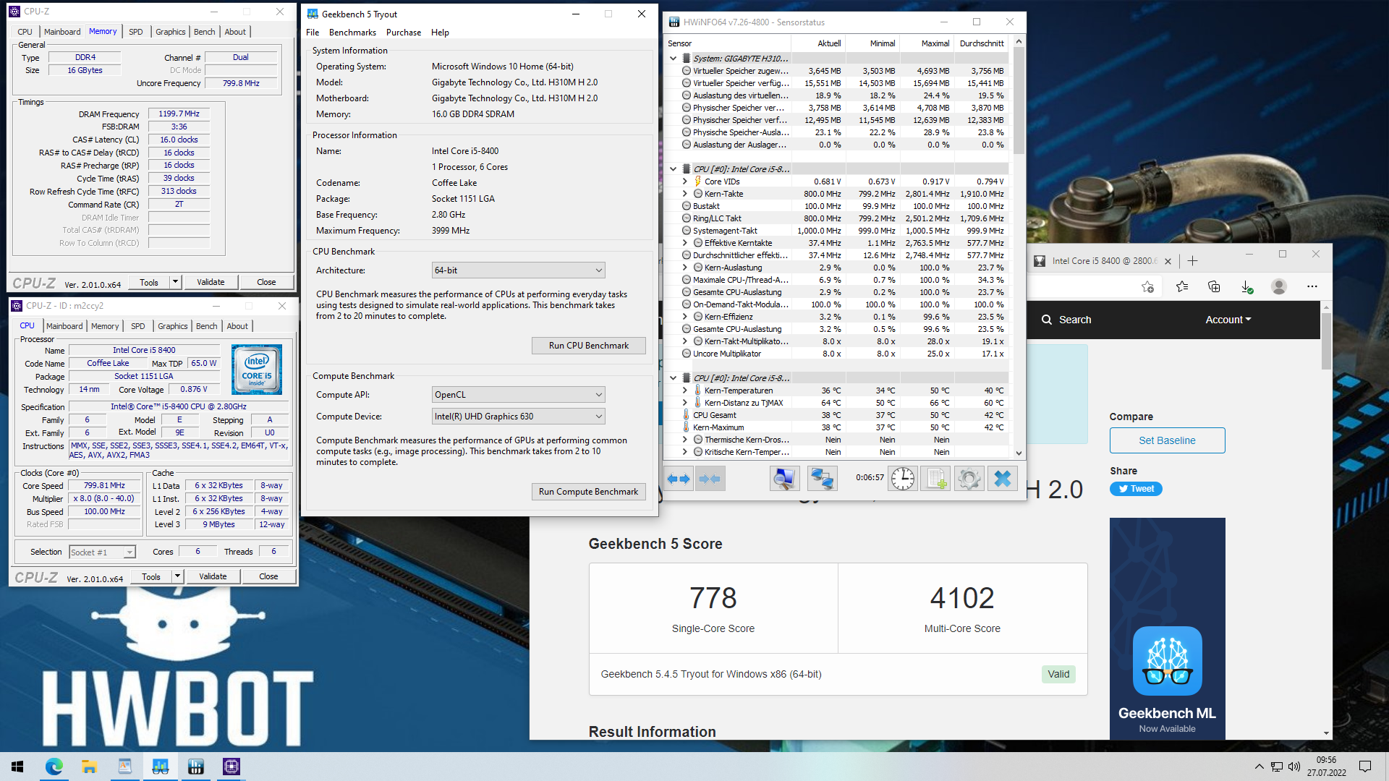The width and height of the screenshot is (1389, 781).
Task: Click the CPU-Z icon in taskbar
Action: (x=231, y=767)
